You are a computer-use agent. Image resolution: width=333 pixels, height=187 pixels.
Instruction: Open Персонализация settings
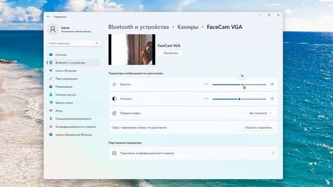click(73, 78)
